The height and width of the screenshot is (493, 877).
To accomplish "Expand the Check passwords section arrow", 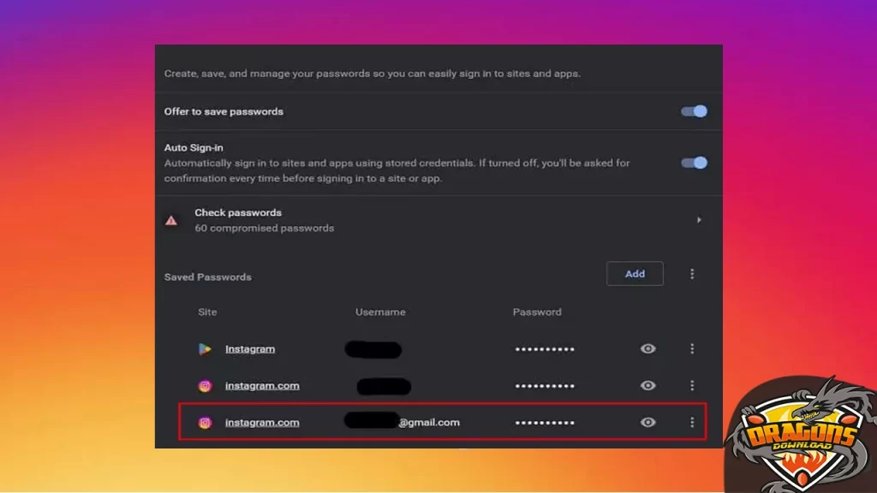I will pos(698,220).
